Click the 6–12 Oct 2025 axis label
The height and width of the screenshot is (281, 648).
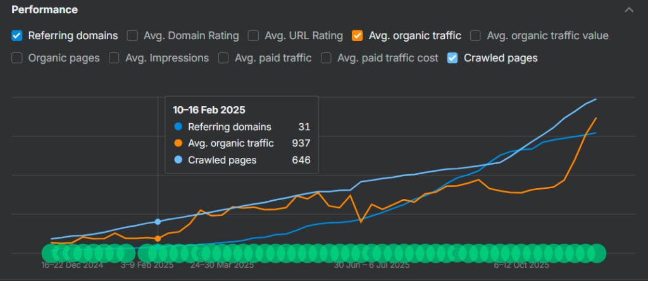(521, 265)
